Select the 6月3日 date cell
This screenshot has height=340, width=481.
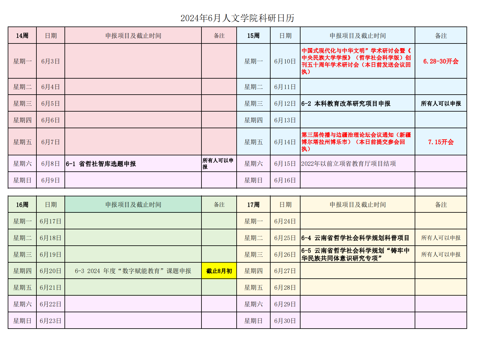pyautogui.click(x=51, y=61)
